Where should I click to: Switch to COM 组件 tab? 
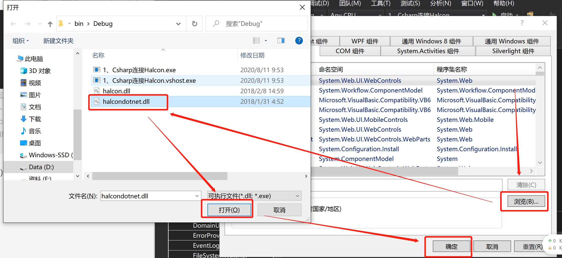tap(350, 51)
